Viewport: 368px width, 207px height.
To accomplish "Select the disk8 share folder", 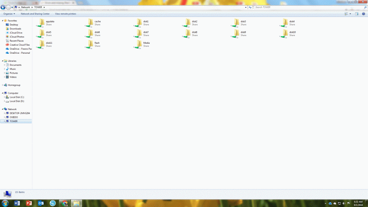I will click(x=190, y=34).
